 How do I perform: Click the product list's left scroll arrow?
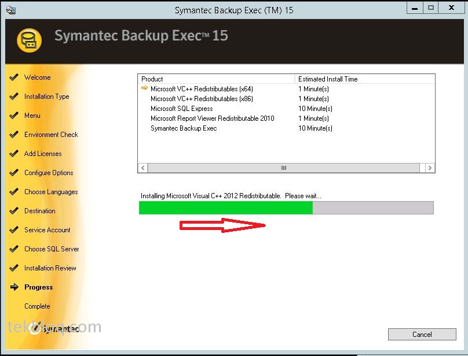coord(143,168)
